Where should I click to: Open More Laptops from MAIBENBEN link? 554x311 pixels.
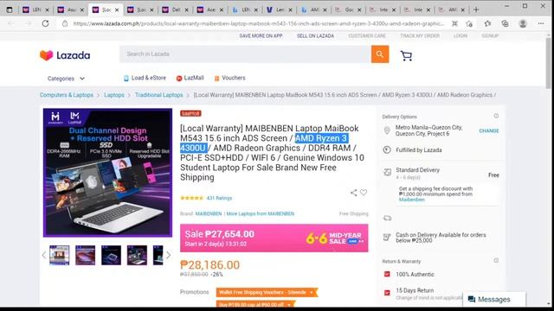click(261, 213)
